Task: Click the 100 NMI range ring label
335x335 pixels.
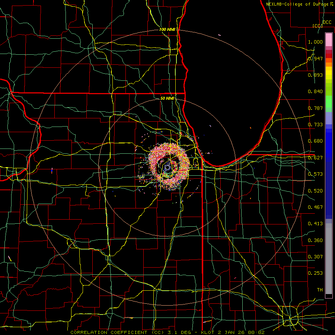Action: [x=167, y=29]
